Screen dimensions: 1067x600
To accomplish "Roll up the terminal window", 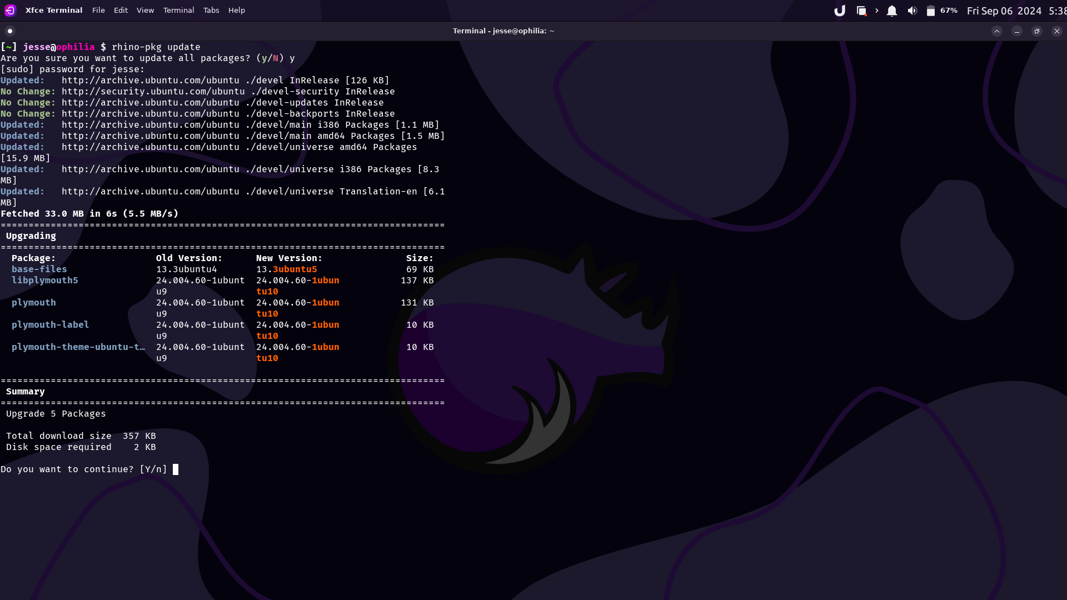I will pyautogui.click(x=997, y=31).
